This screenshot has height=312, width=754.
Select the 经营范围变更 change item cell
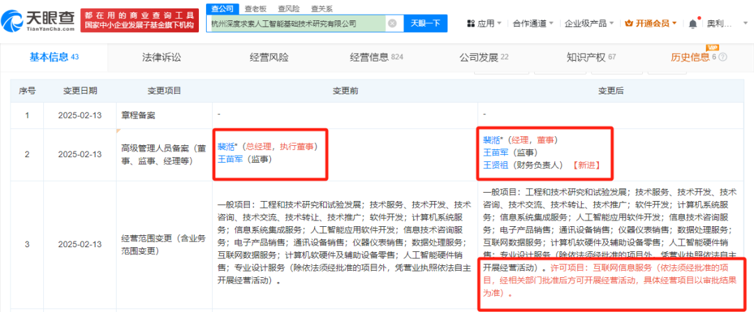(x=164, y=244)
